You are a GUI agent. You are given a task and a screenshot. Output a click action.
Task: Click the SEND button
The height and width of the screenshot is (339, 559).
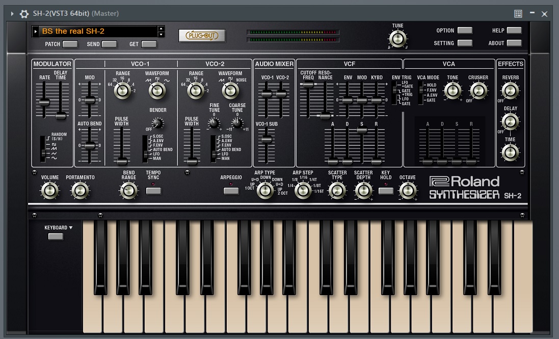click(x=109, y=44)
